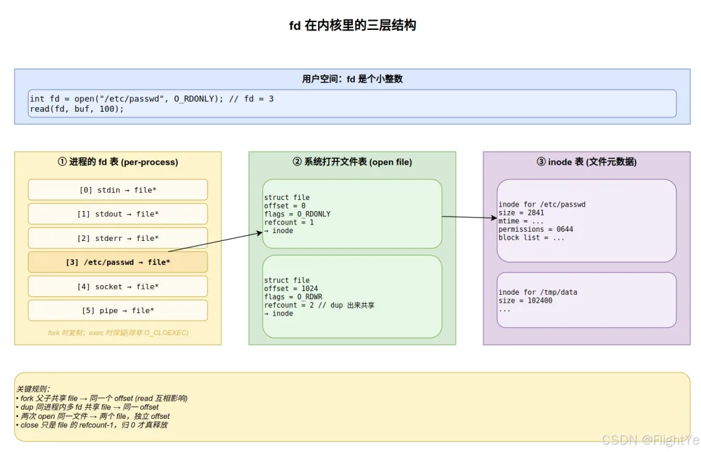Image resolution: width=701 pixels, height=452 pixels.
Task: Click the "flags = O_RDONLY" line
Action: coord(297,214)
